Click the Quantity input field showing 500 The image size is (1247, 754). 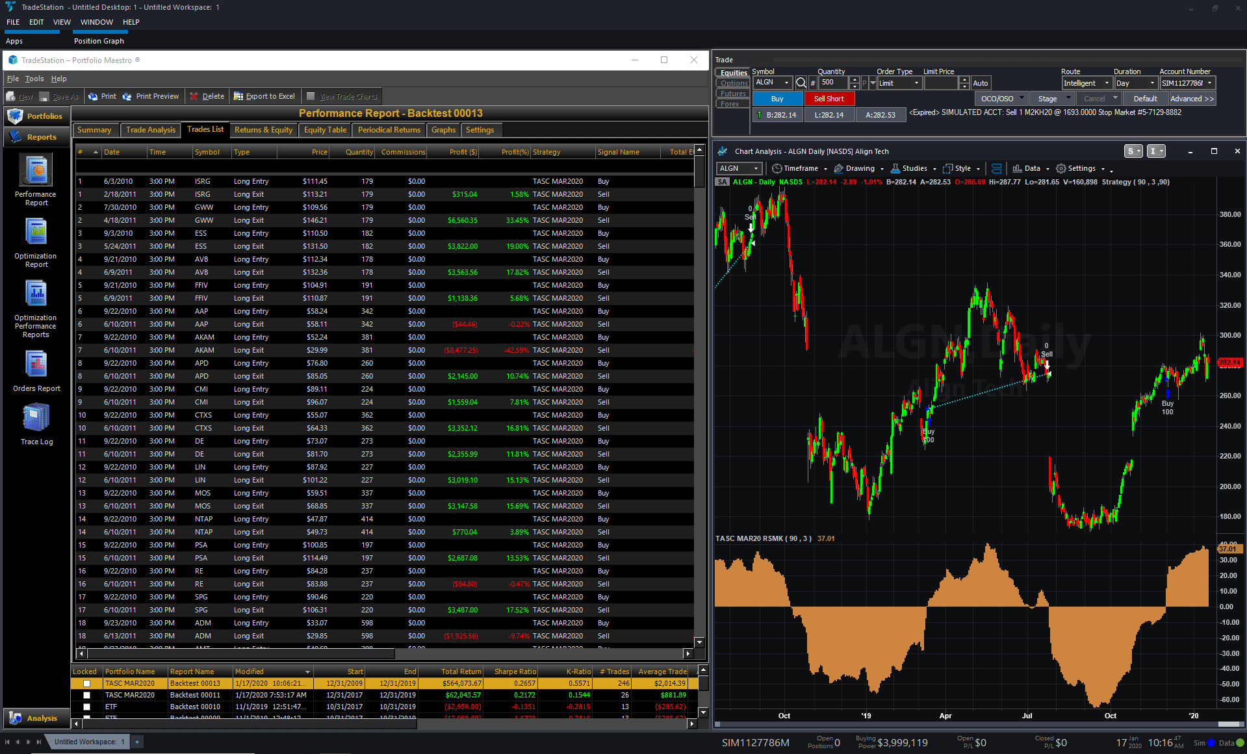(834, 83)
